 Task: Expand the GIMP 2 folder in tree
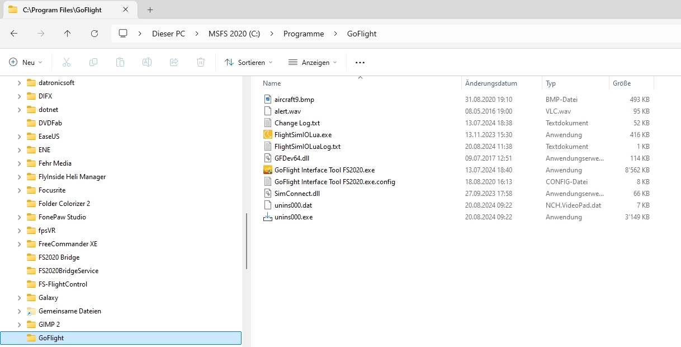pos(19,325)
